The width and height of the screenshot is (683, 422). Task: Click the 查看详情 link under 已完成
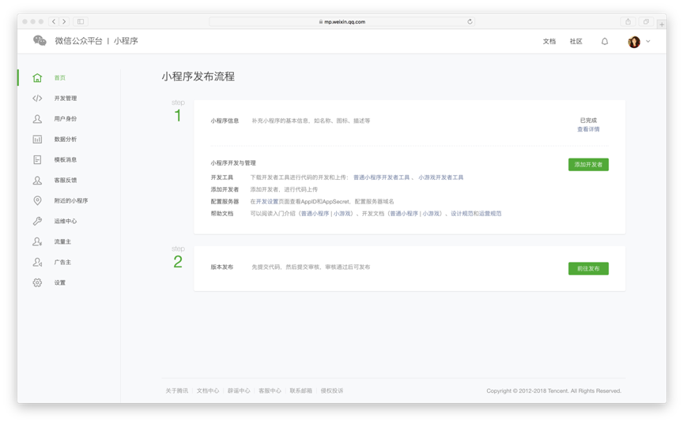click(x=588, y=129)
